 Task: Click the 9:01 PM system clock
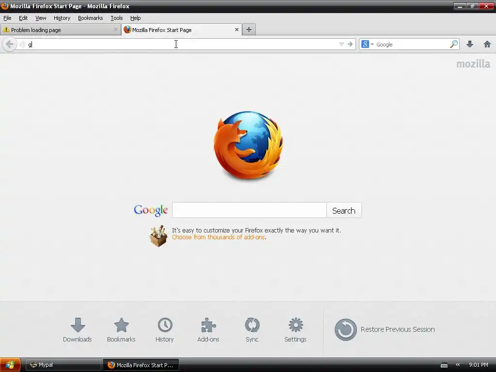tap(478, 365)
